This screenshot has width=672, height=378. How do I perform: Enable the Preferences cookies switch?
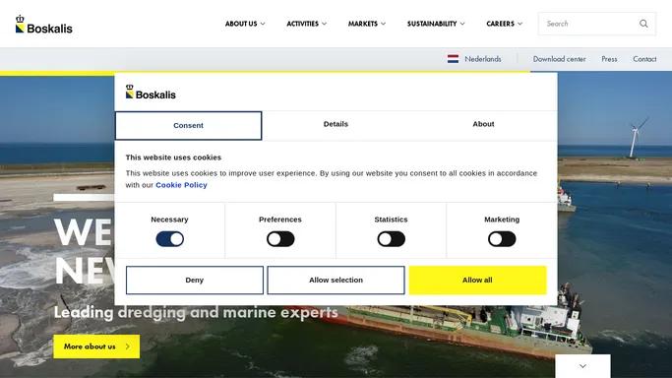point(280,239)
